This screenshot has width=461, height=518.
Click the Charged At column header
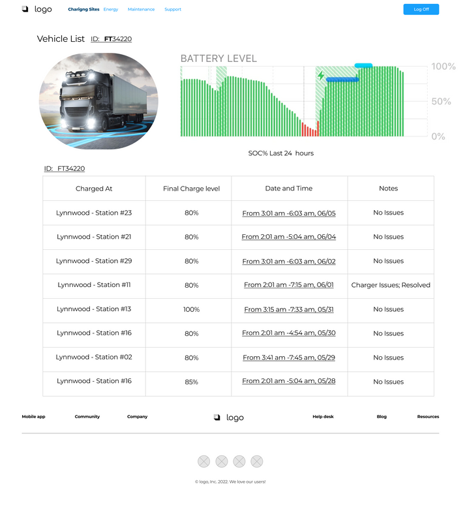[x=94, y=189]
